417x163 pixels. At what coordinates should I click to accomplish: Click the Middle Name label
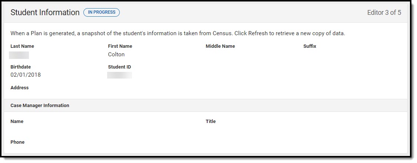220,46
